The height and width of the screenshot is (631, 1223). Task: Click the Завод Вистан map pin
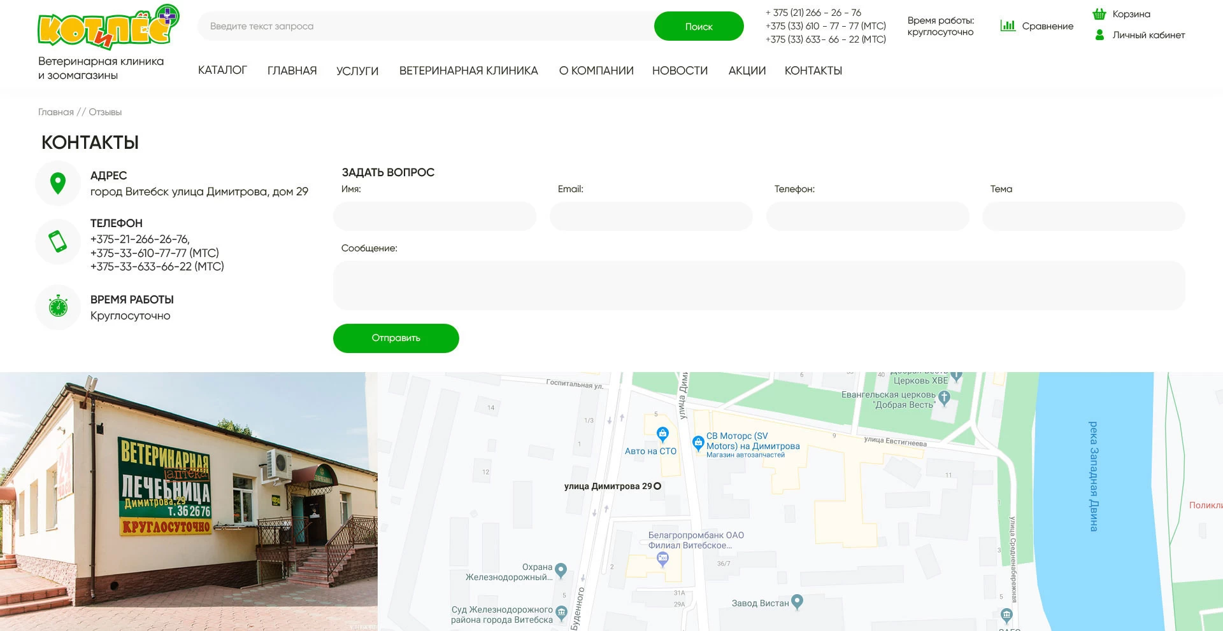(797, 602)
